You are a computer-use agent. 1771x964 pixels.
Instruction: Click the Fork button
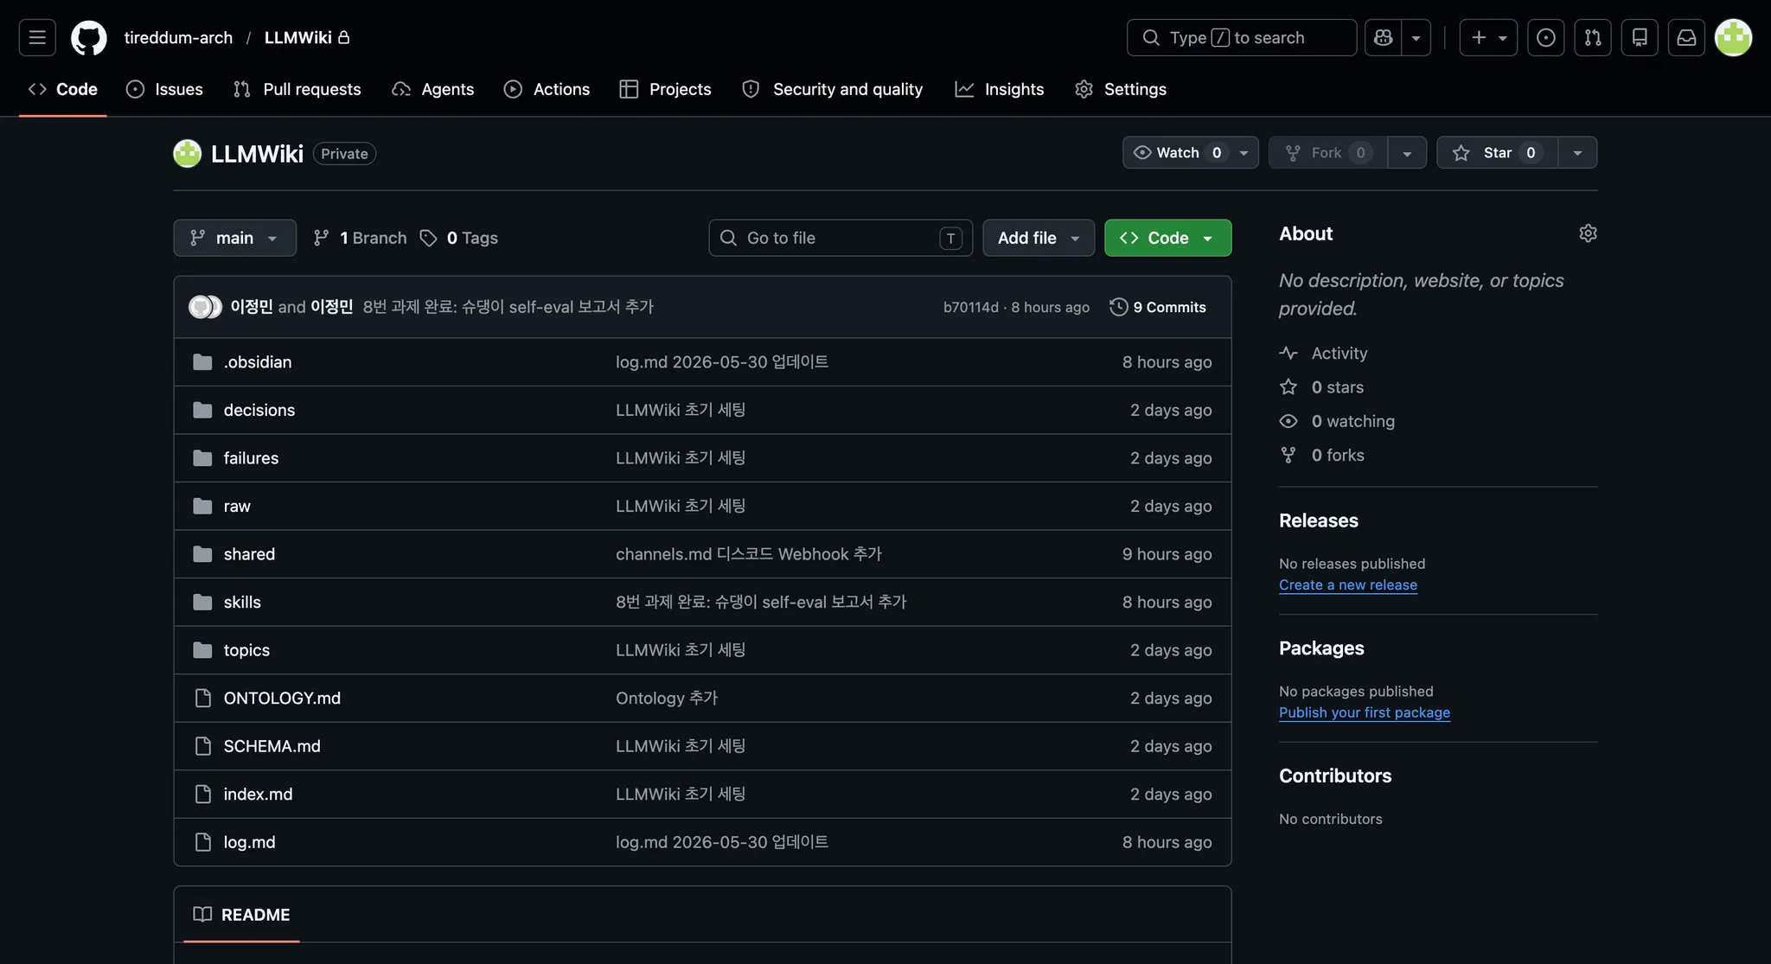1327,153
